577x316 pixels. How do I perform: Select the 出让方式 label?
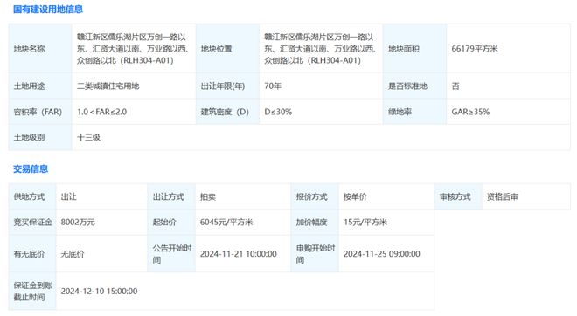point(168,197)
